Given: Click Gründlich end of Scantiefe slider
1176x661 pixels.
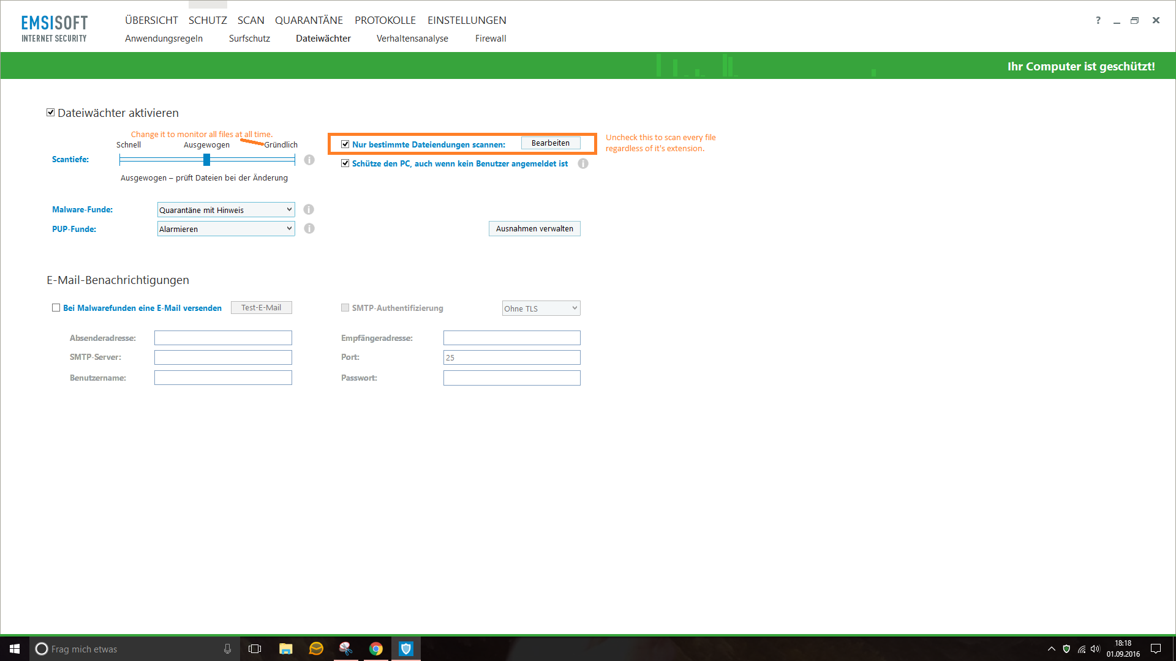Looking at the screenshot, I should [x=295, y=160].
